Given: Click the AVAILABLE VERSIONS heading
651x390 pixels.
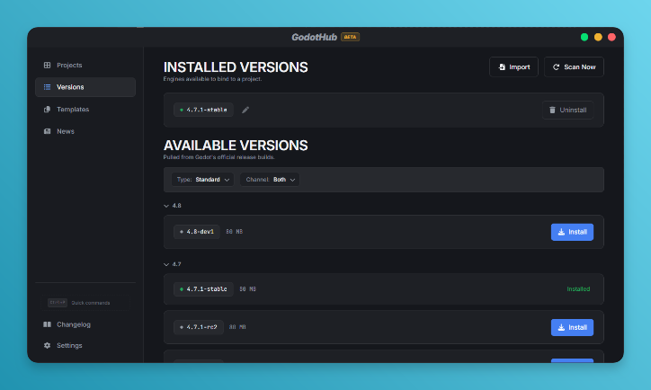Looking at the screenshot, I should pyautogui.click(x=236, y=146).
